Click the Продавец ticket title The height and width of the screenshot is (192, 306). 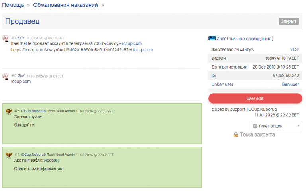(22, 21)
